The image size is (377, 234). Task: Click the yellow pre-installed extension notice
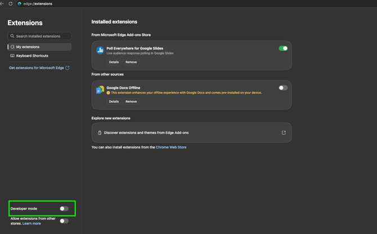186,93
